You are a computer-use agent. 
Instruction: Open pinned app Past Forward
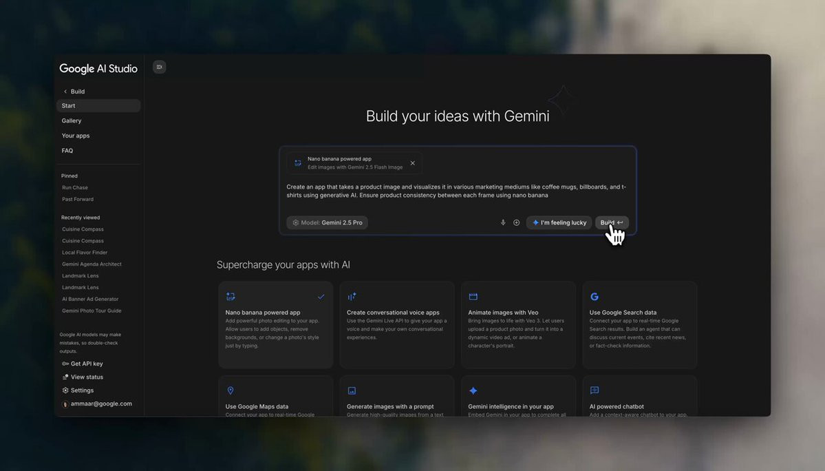(78, 199)
